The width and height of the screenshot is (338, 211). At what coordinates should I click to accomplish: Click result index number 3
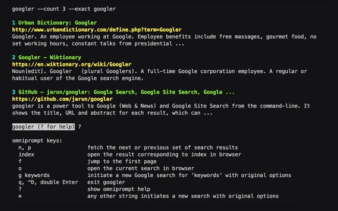[14, 92]
